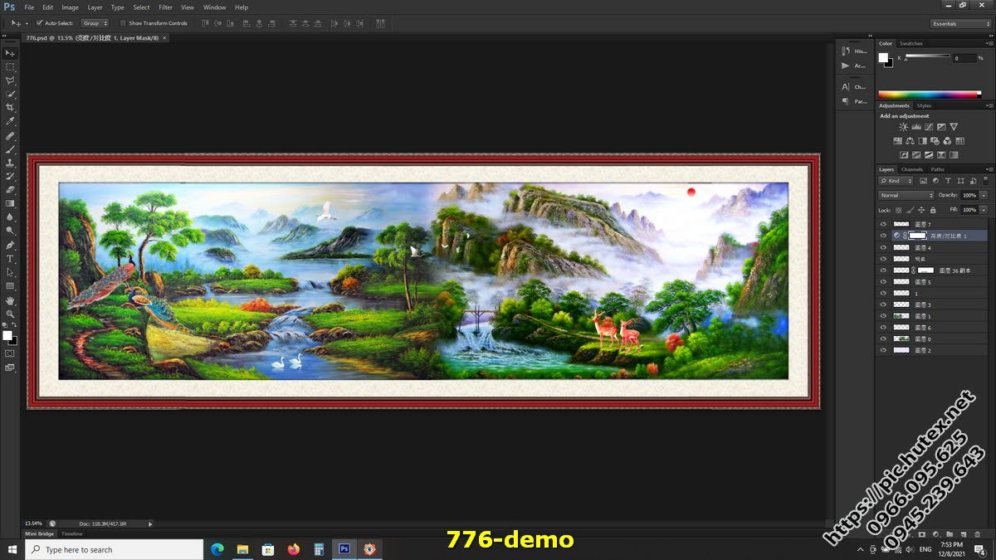Image resolution: width=996 pixels, height=560 pixels.
Task: Open the File menu
Action: point(29,7)
